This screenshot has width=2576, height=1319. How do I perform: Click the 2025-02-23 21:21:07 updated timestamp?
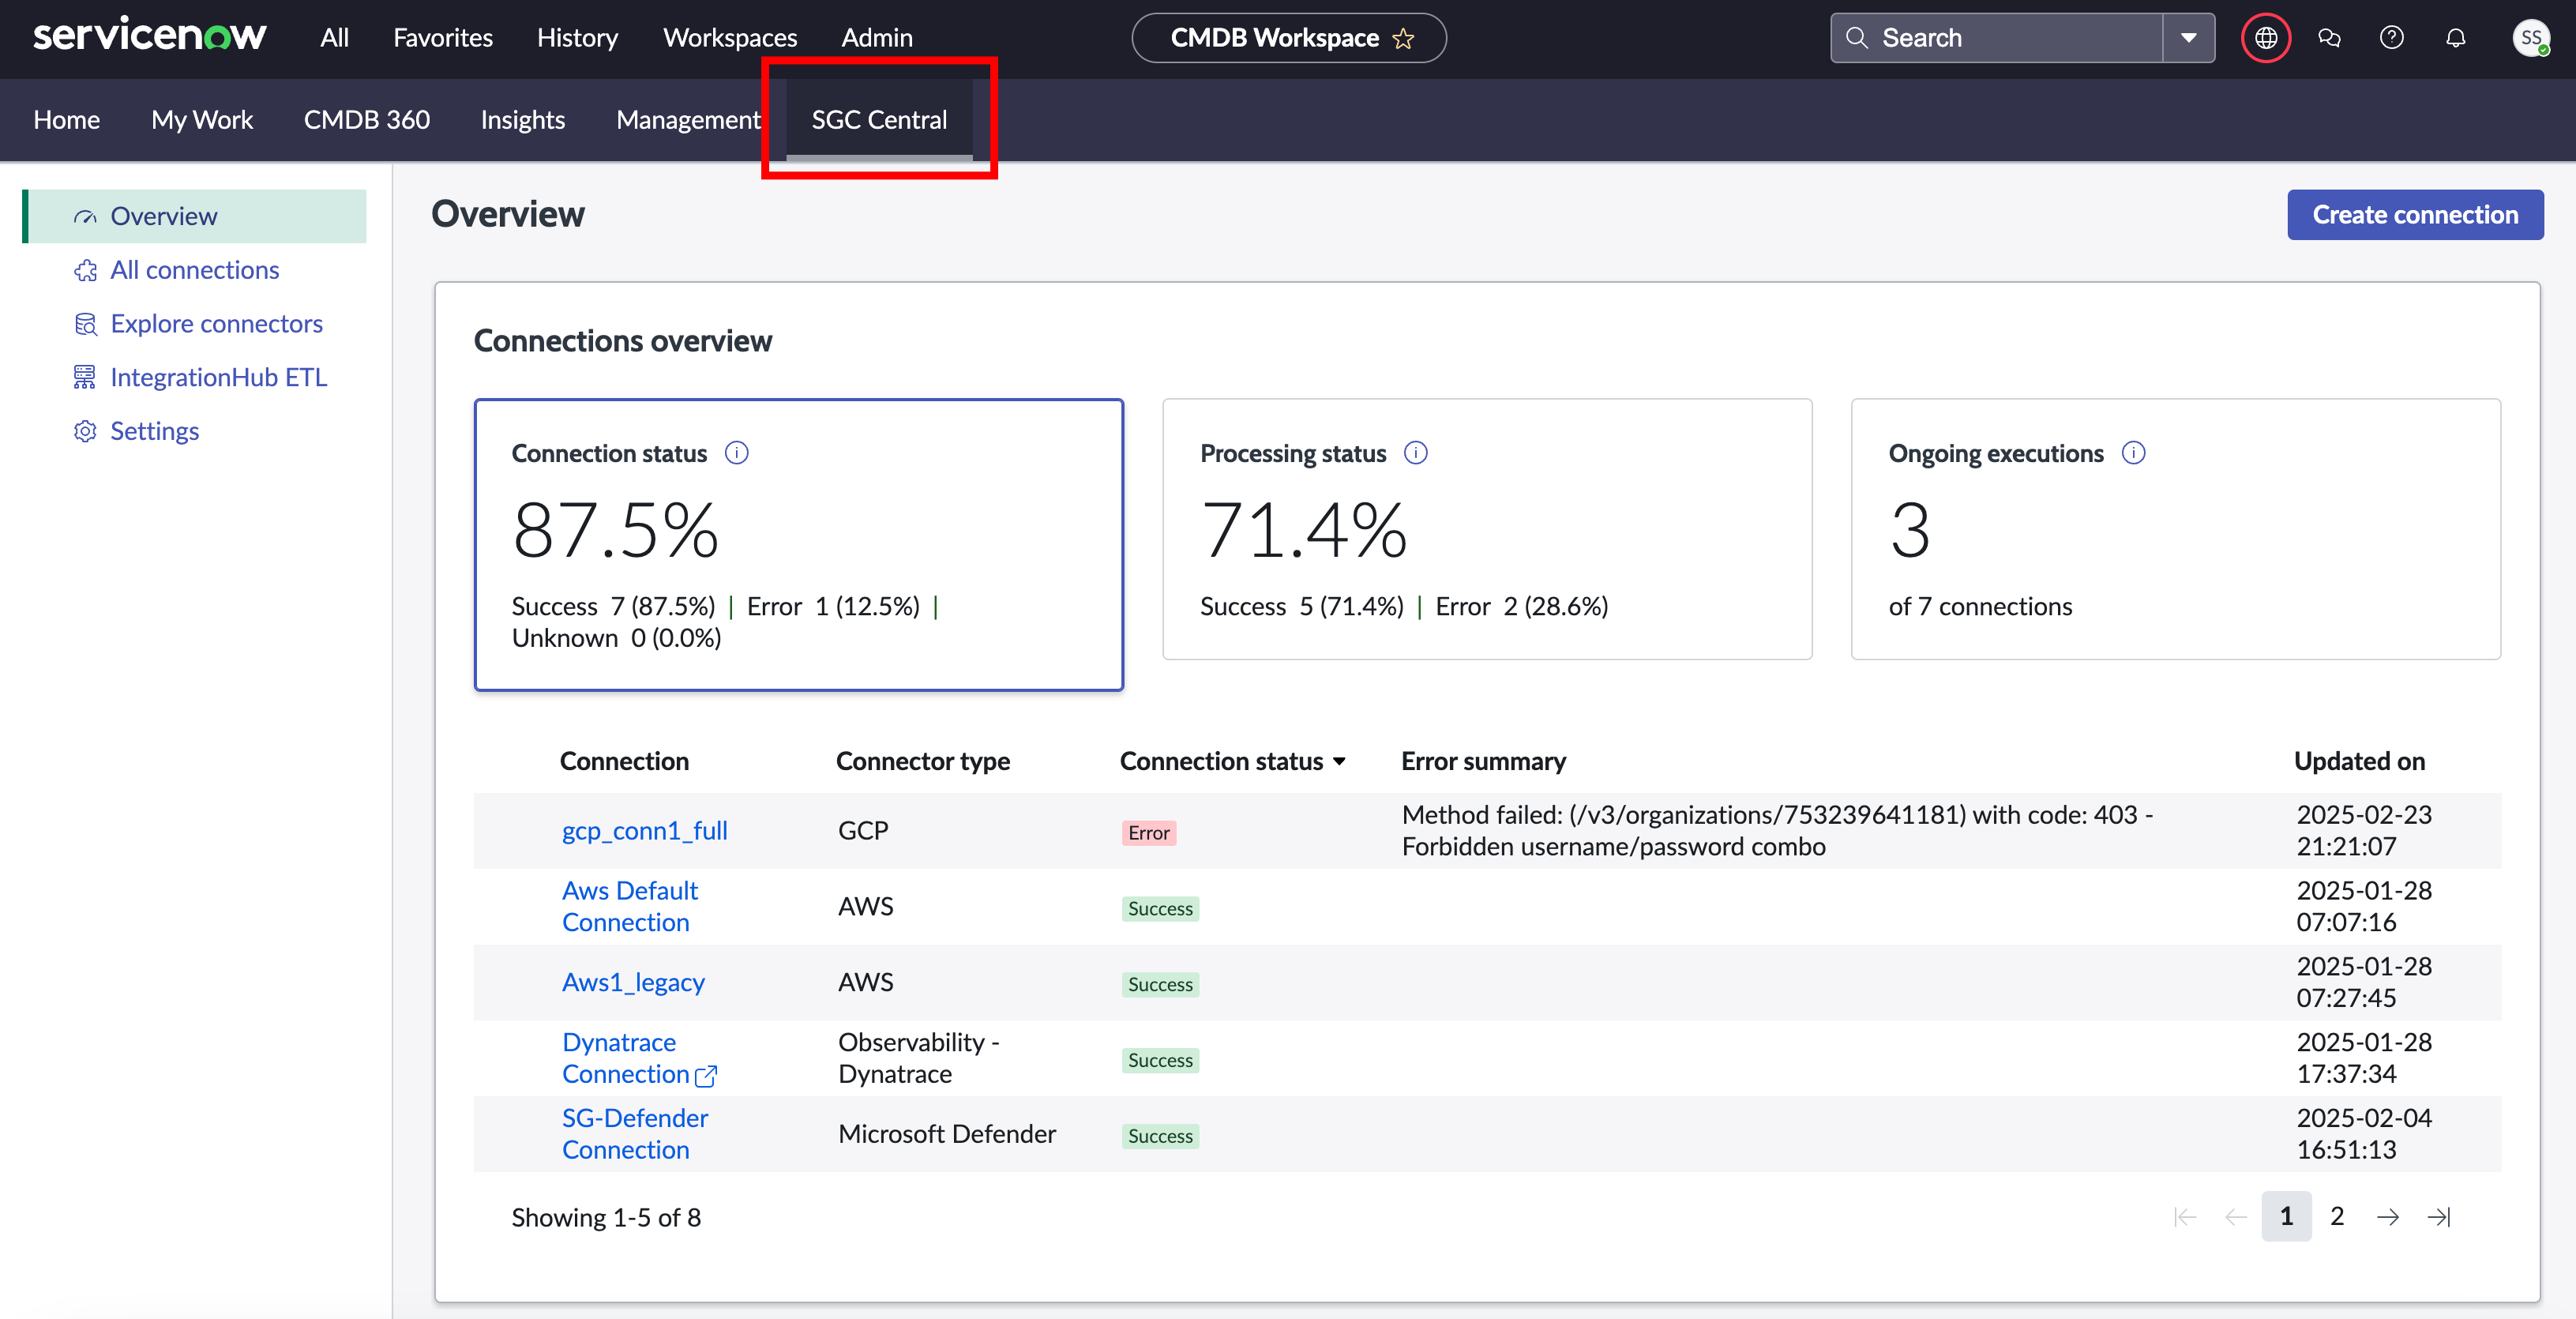tap(2364, 831)
